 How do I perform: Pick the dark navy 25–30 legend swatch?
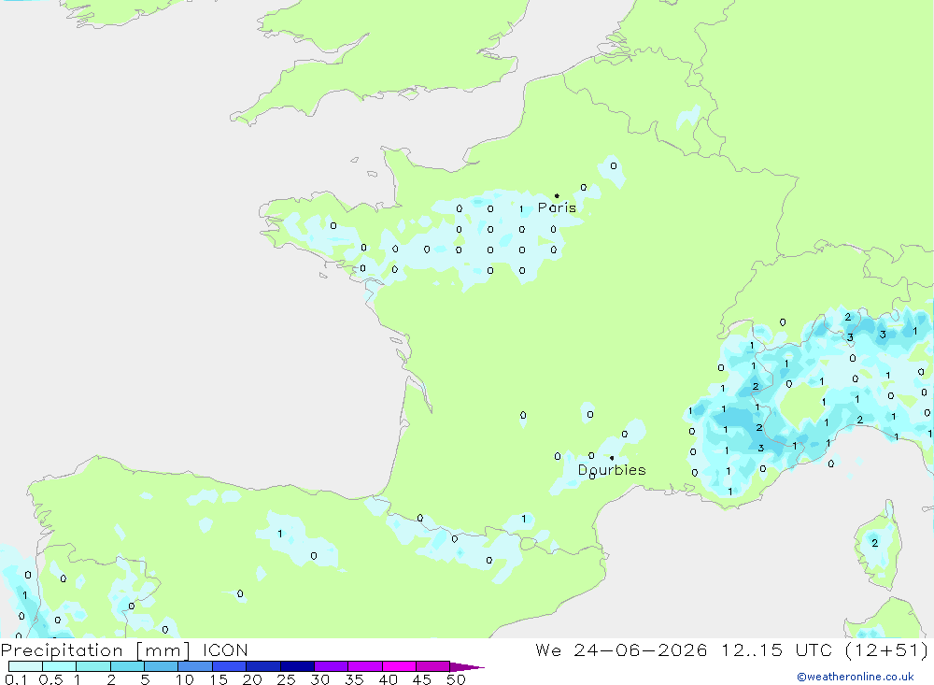297,666
